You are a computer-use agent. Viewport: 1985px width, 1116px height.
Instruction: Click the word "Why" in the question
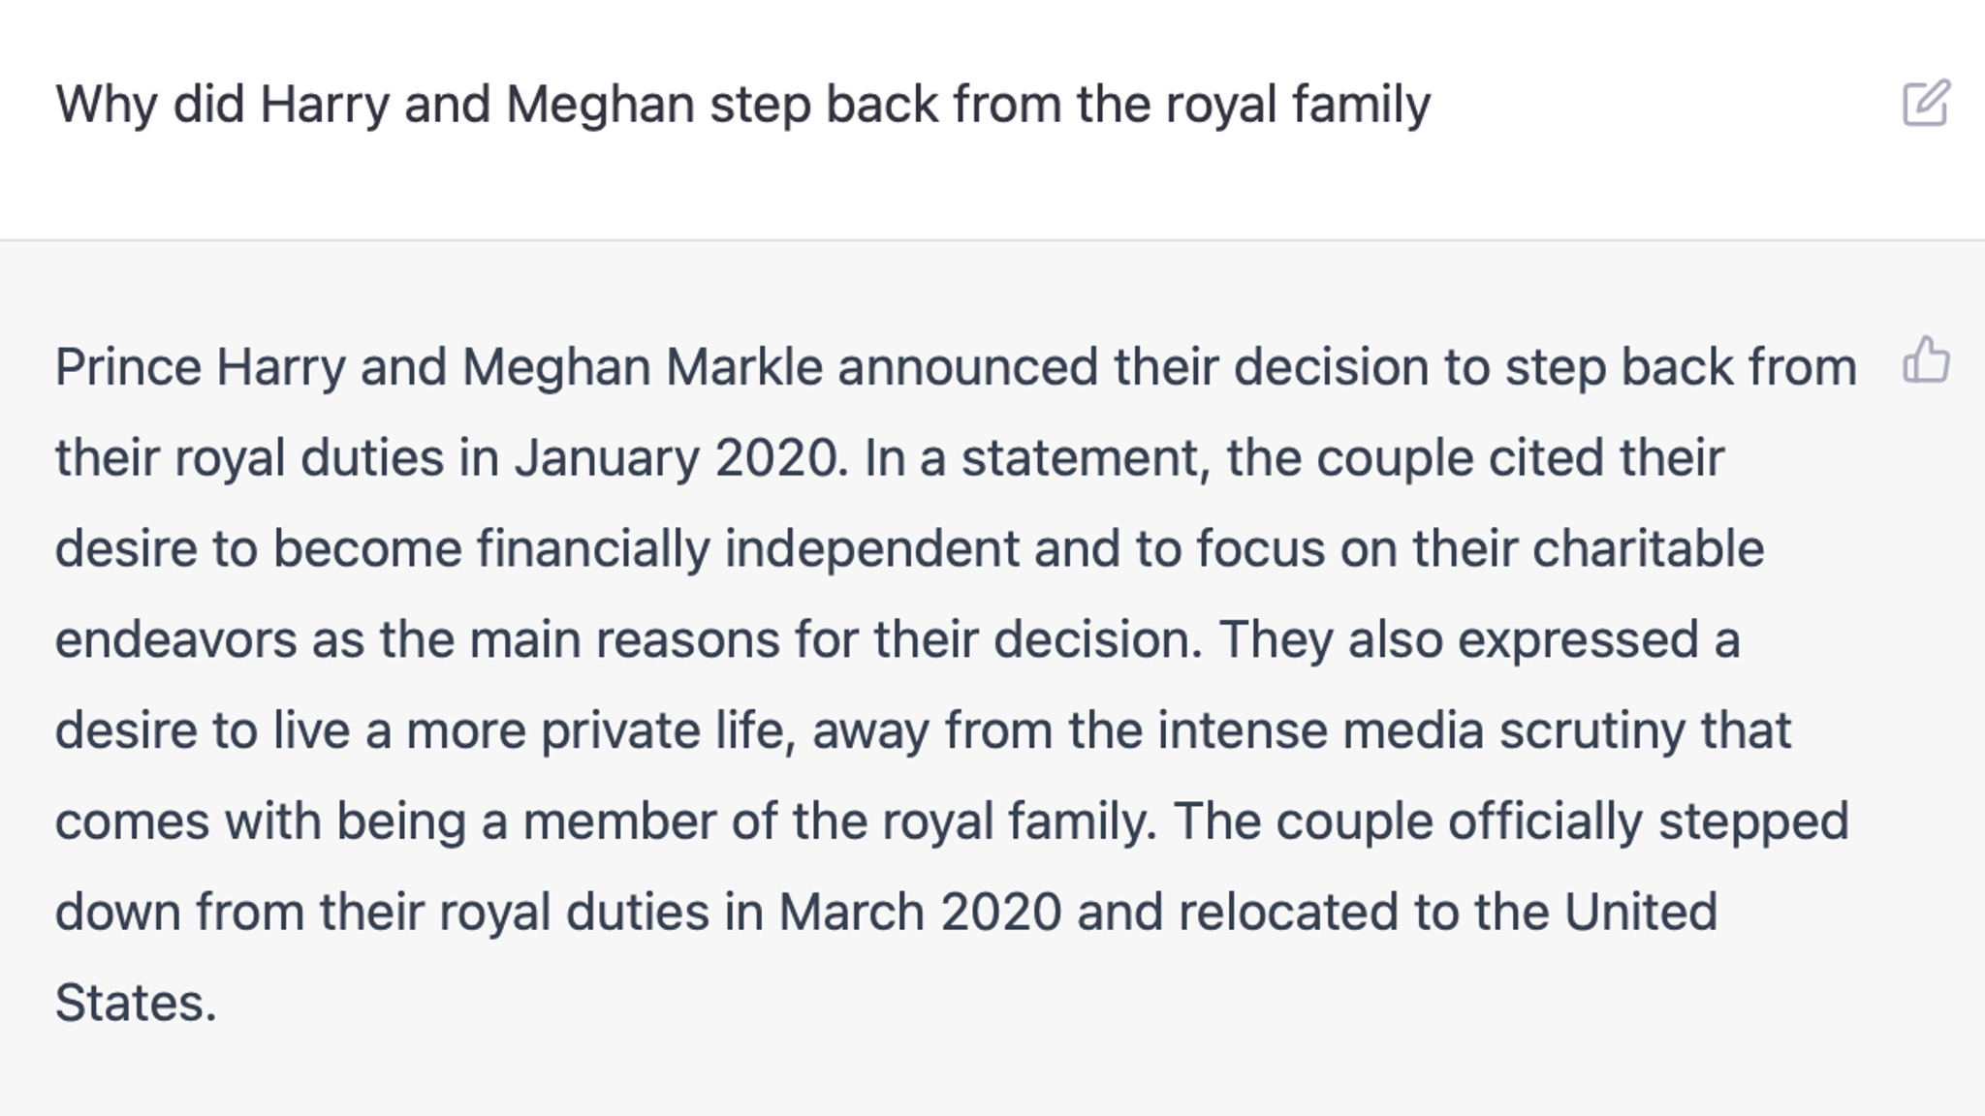tap(106, 105)
